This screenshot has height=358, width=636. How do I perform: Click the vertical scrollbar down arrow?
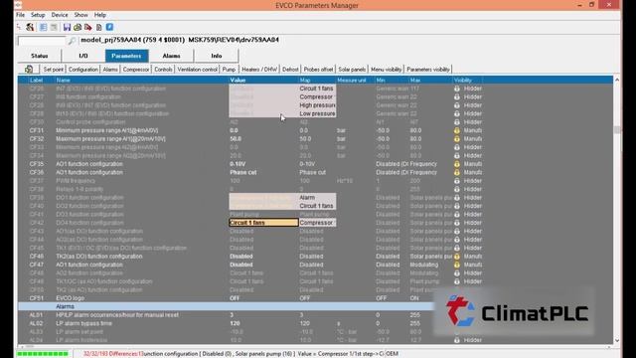pyautogui.click(x=617, y=340)
